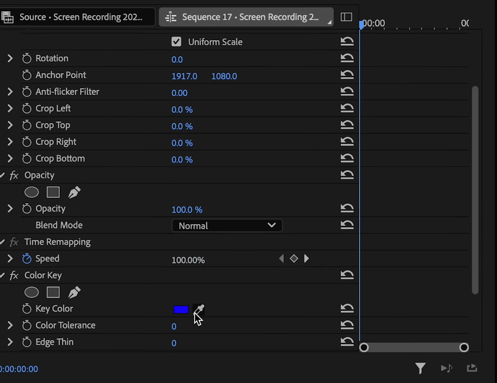
Task: Toggle animation stopwatch for Key Color
Action: tap(27, 309)
